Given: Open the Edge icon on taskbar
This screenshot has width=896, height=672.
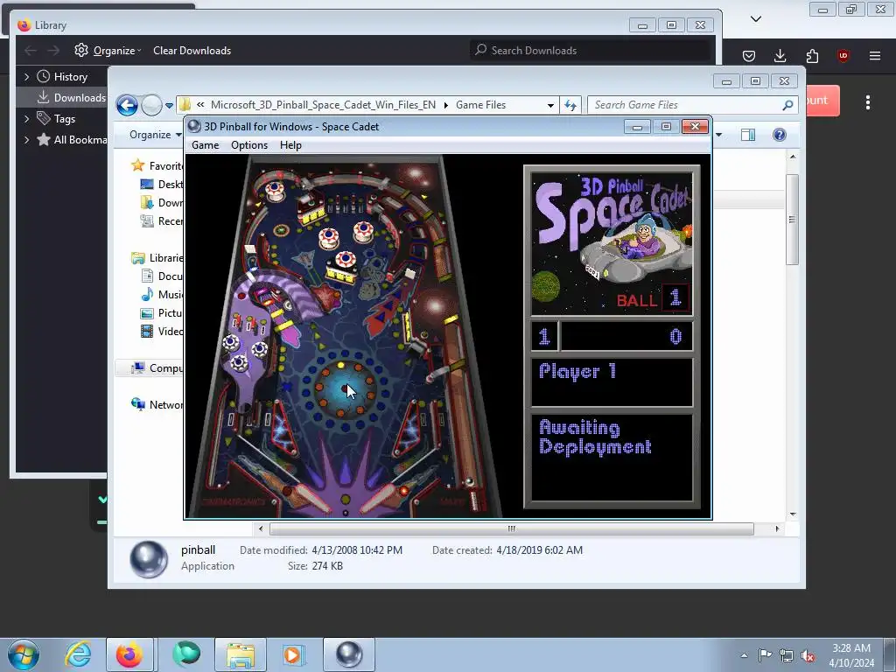Looking at the screenshot, I should point(186,654).
